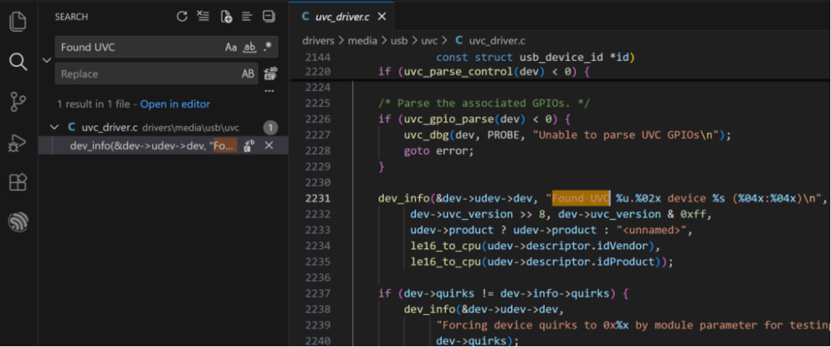Select the Search view icon
The height and width of the screenshot is (347, 831).
(x=18, y=62)
